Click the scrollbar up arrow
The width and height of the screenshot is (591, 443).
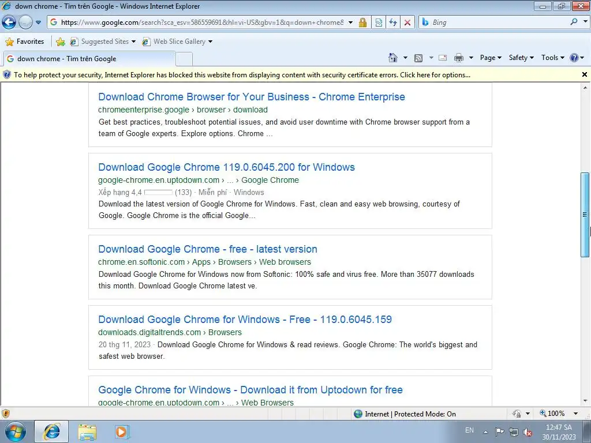(x=585, y=88)
